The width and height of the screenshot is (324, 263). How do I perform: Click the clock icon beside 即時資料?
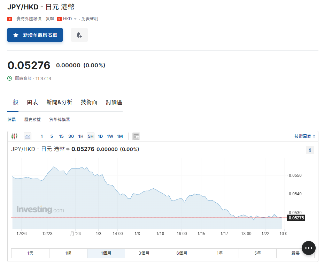[x=10, y=78]
